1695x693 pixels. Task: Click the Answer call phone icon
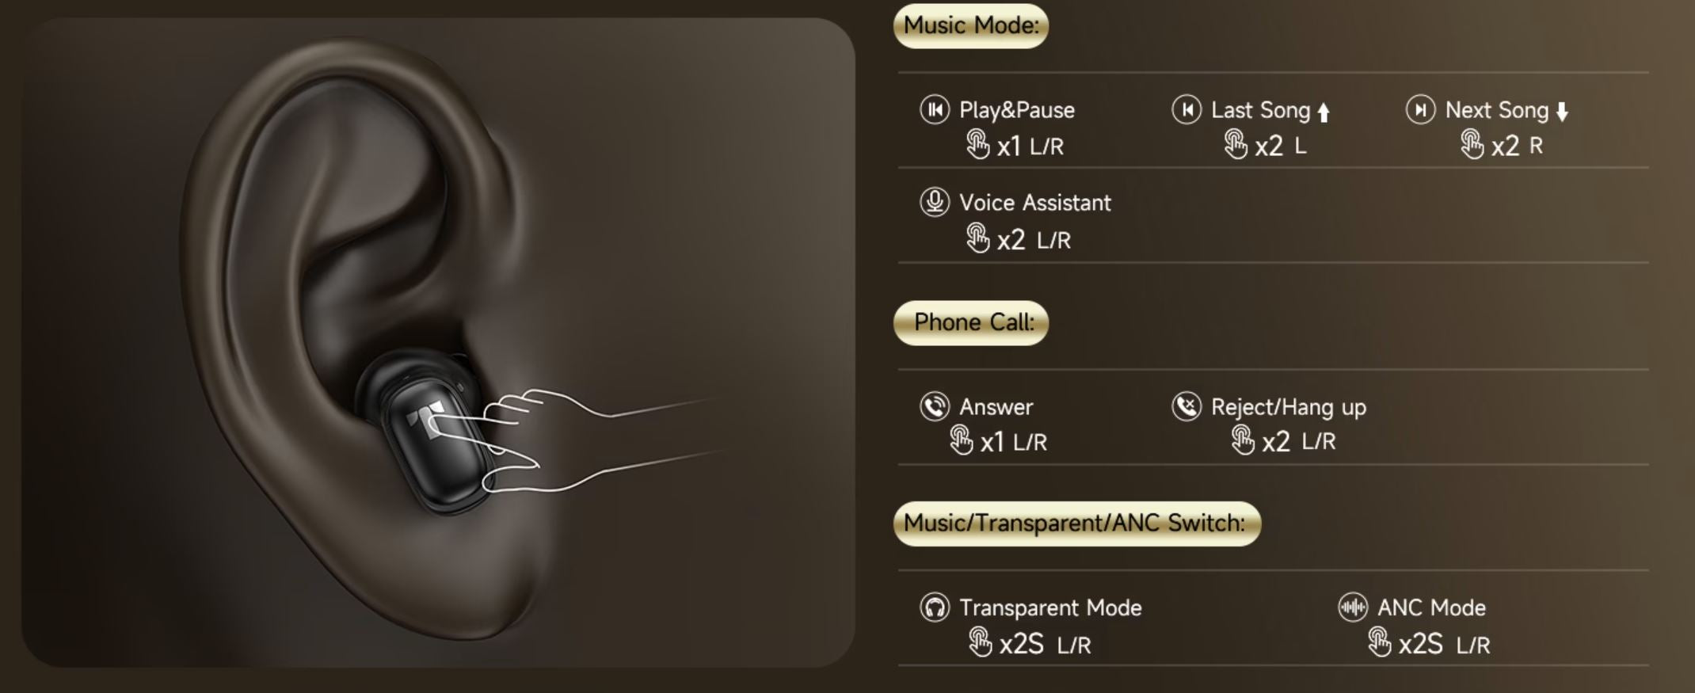(x=935, y=406)
